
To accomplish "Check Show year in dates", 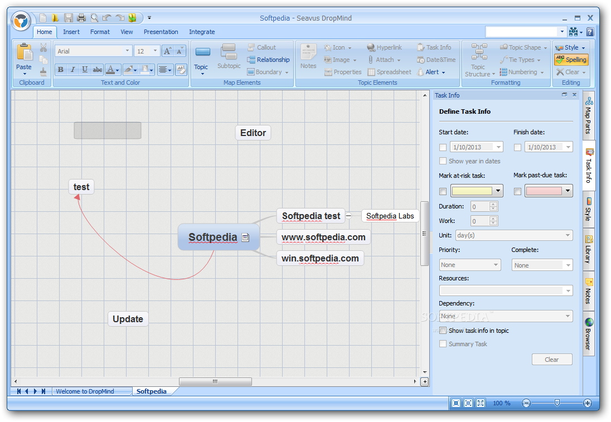I will (443, 161).
